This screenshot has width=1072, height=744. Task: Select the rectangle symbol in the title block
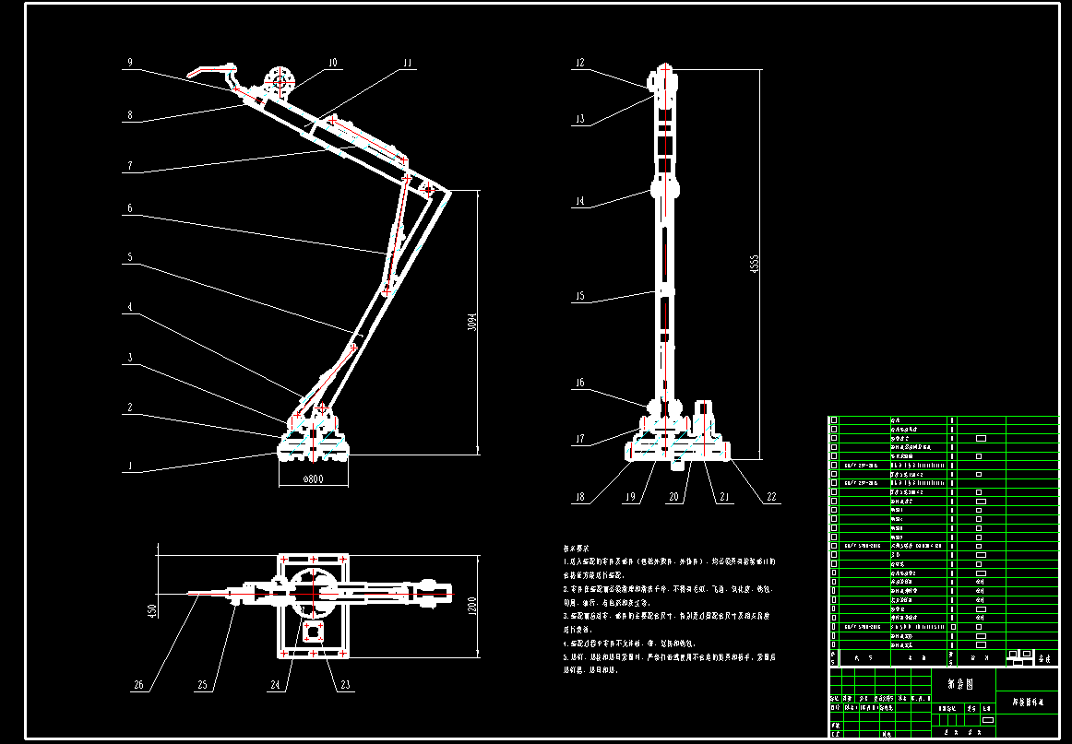coord(987,720)
